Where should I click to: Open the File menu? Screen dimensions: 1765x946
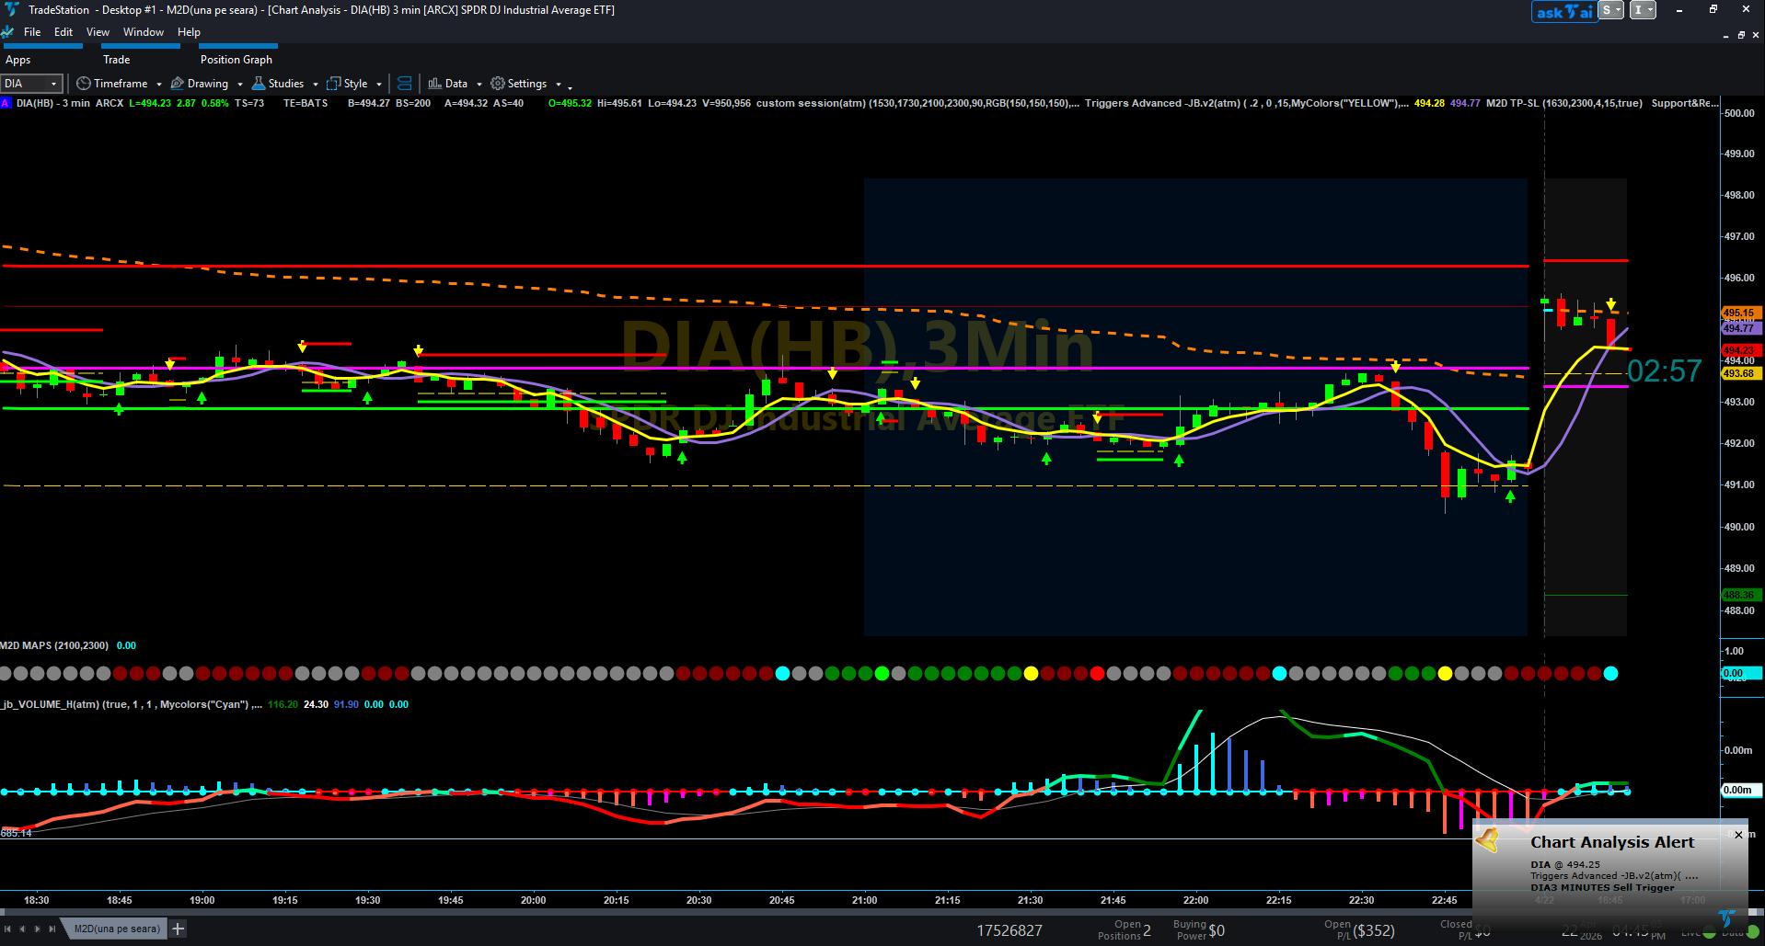[32, 32]
